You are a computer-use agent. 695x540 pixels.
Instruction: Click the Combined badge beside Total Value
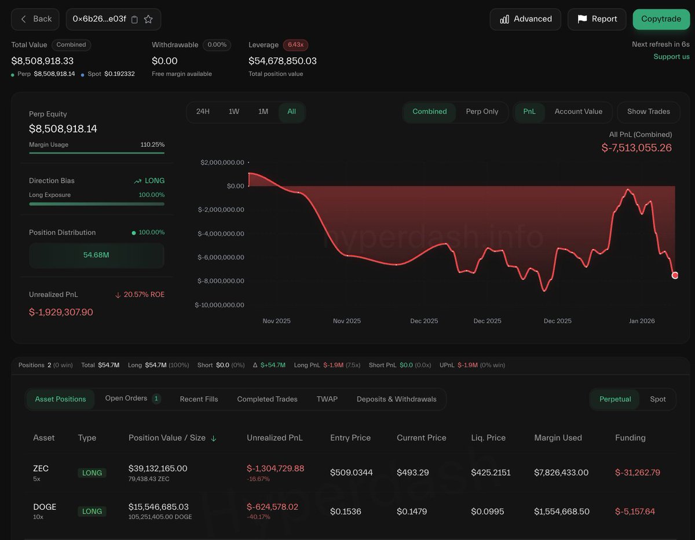coord(71,45)
